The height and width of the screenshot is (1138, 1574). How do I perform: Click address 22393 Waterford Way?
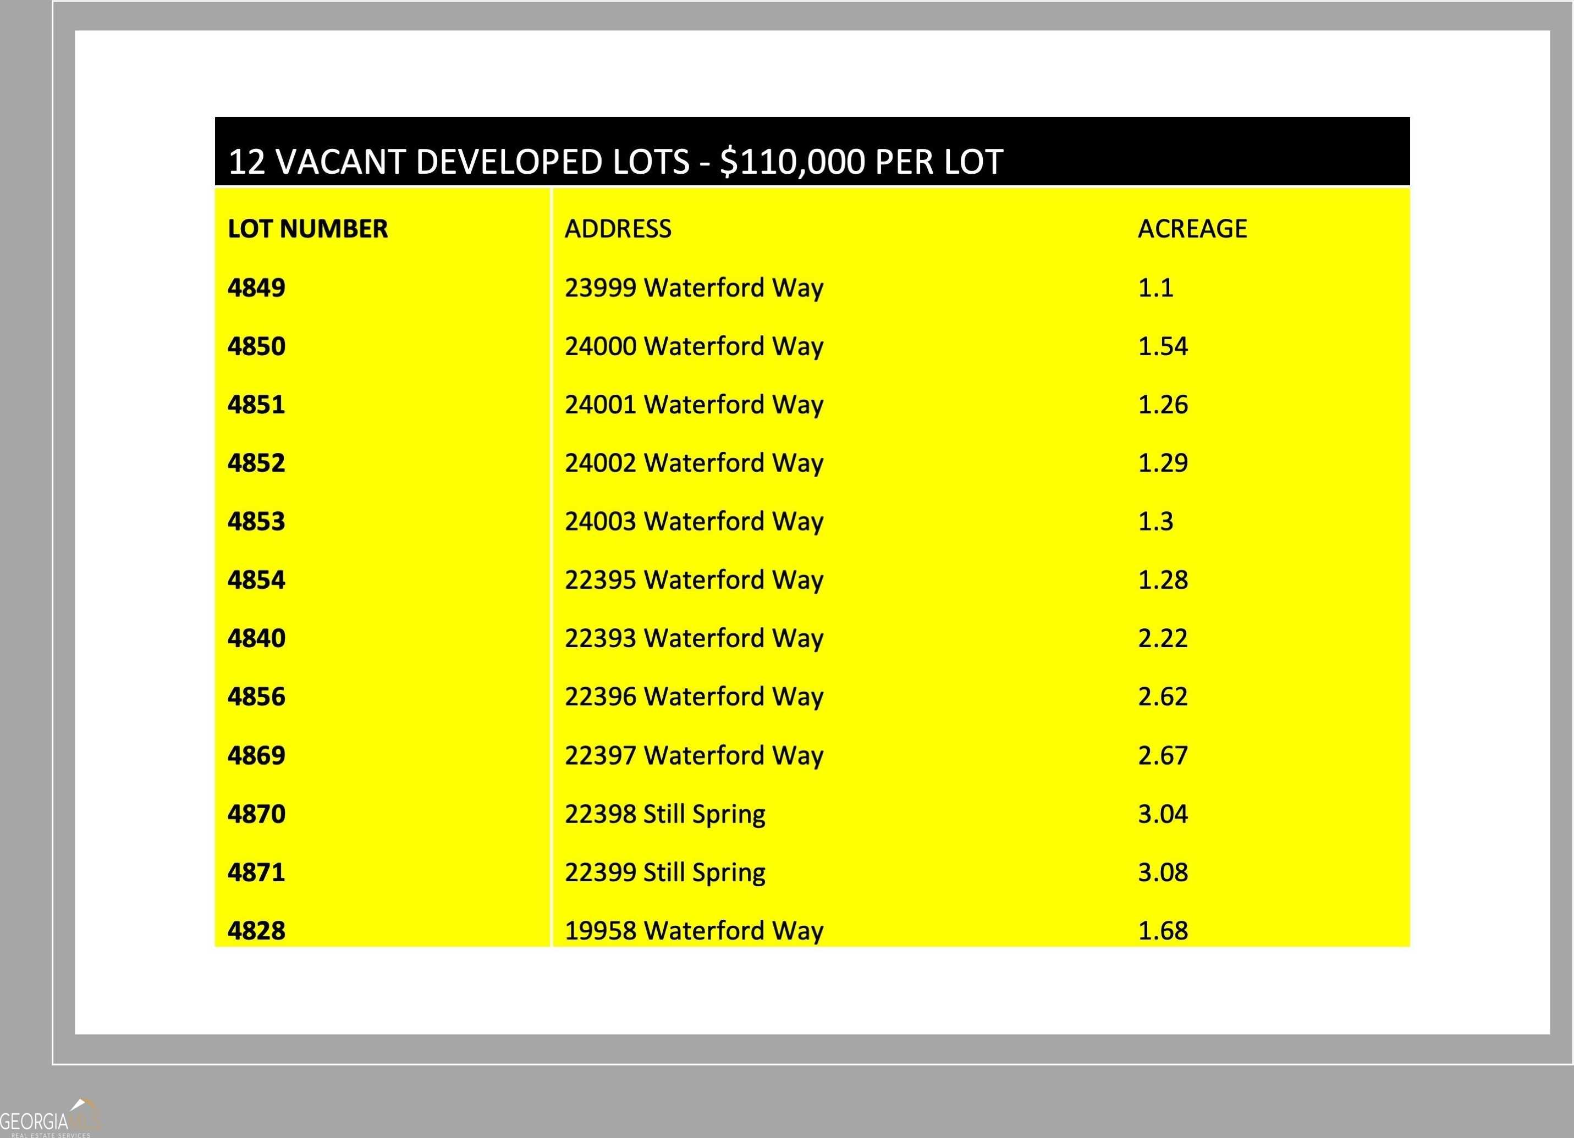click(694, 639)
